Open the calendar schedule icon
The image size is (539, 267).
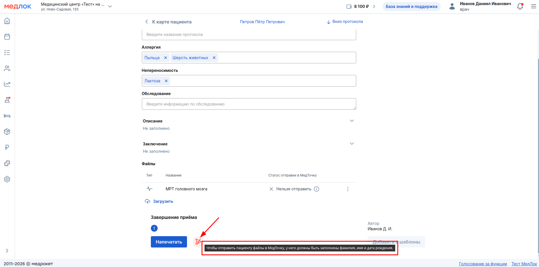click(7, 37)
